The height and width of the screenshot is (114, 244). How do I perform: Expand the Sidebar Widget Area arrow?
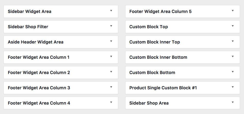(x=111, y=11)
